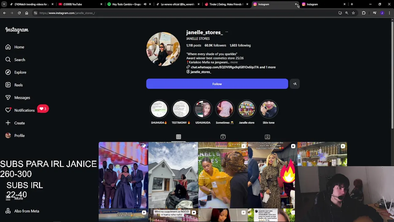Image resolution: width=394 pixels, height=222 pixels.
Task: Open reel with yellow apron woman
Action: [223, 175]
